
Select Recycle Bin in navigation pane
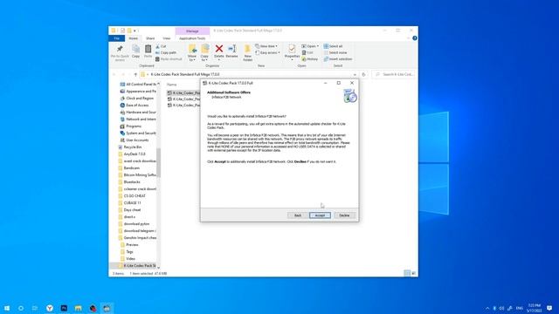pyautogui.click(x=132, y=147)
